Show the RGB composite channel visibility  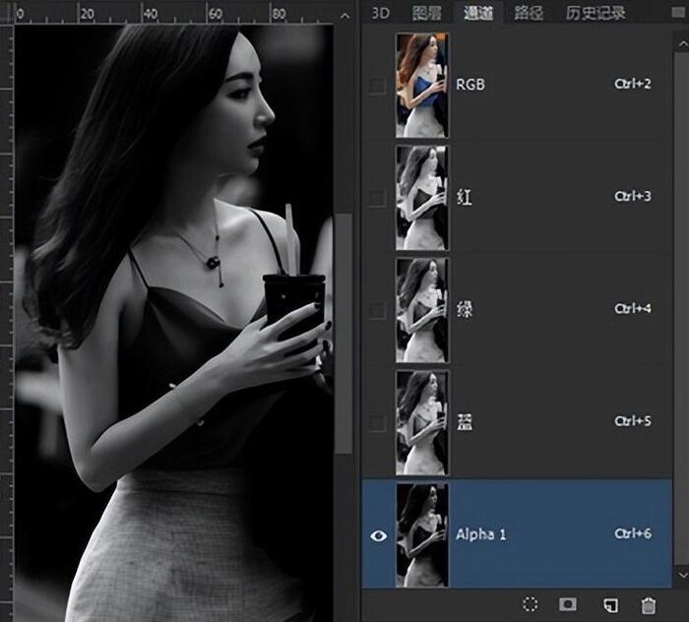tap(377, 86)
